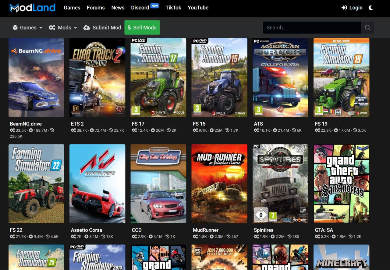Image resolution: width=390 pixels, height=270 pixels.
Task: Open the Farming Simulator 22 cover
Action: 36,184
